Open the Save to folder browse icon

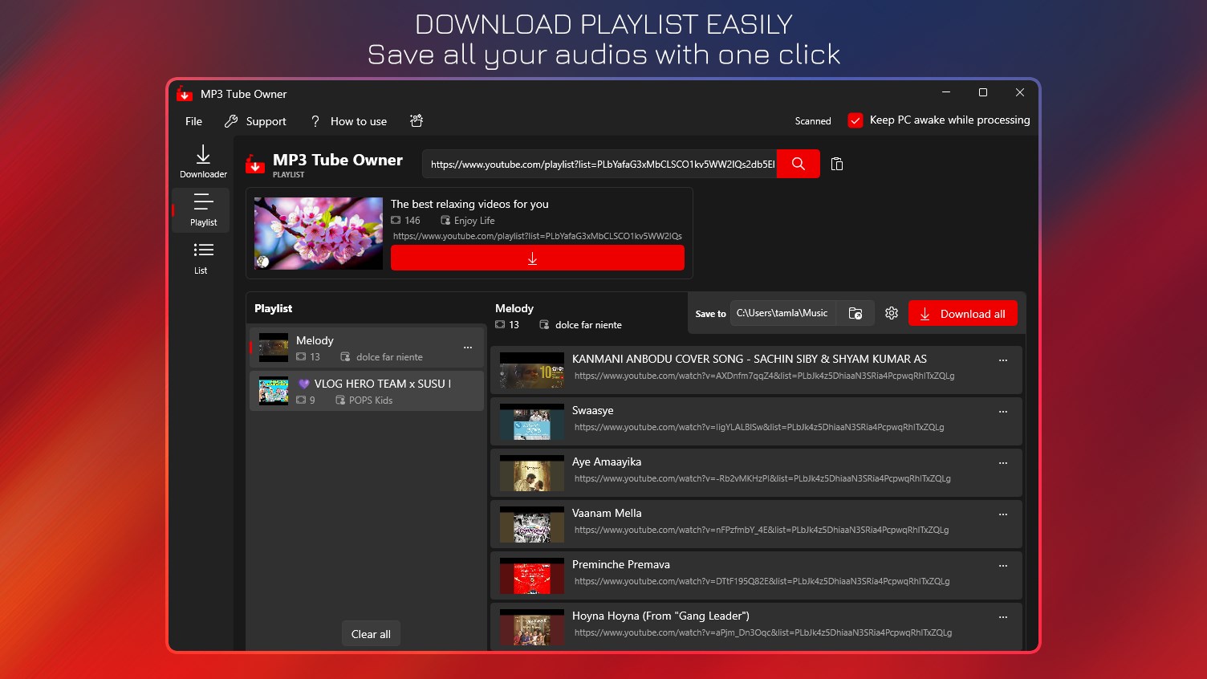click(855, 313)
